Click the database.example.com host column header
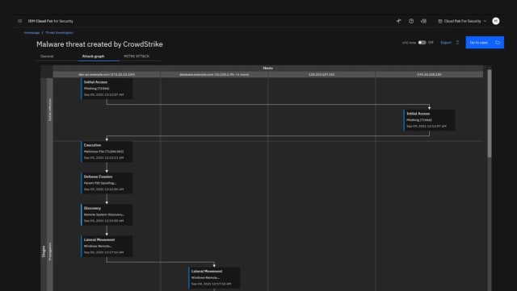The image size is (517, 291). pyautogui.click(x=214, y=74)
